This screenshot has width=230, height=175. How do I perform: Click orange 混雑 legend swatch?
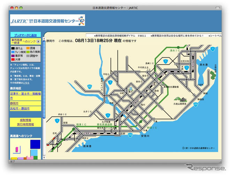coord(28,48)
